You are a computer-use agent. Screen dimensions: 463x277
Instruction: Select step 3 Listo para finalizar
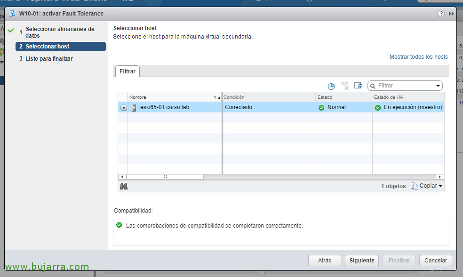pos(46,59)
